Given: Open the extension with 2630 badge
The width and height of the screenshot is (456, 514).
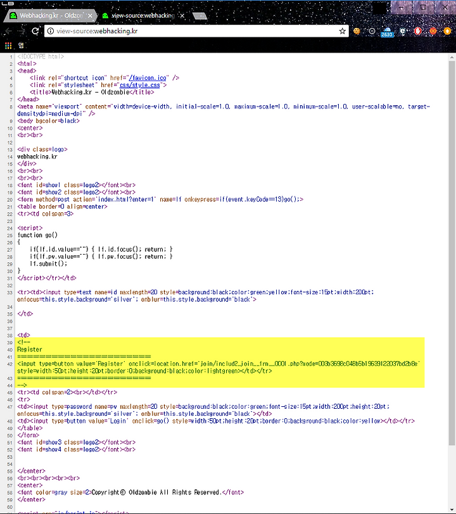Looking at the screenshot, I should pyautogui.click(x=387, y=32).
